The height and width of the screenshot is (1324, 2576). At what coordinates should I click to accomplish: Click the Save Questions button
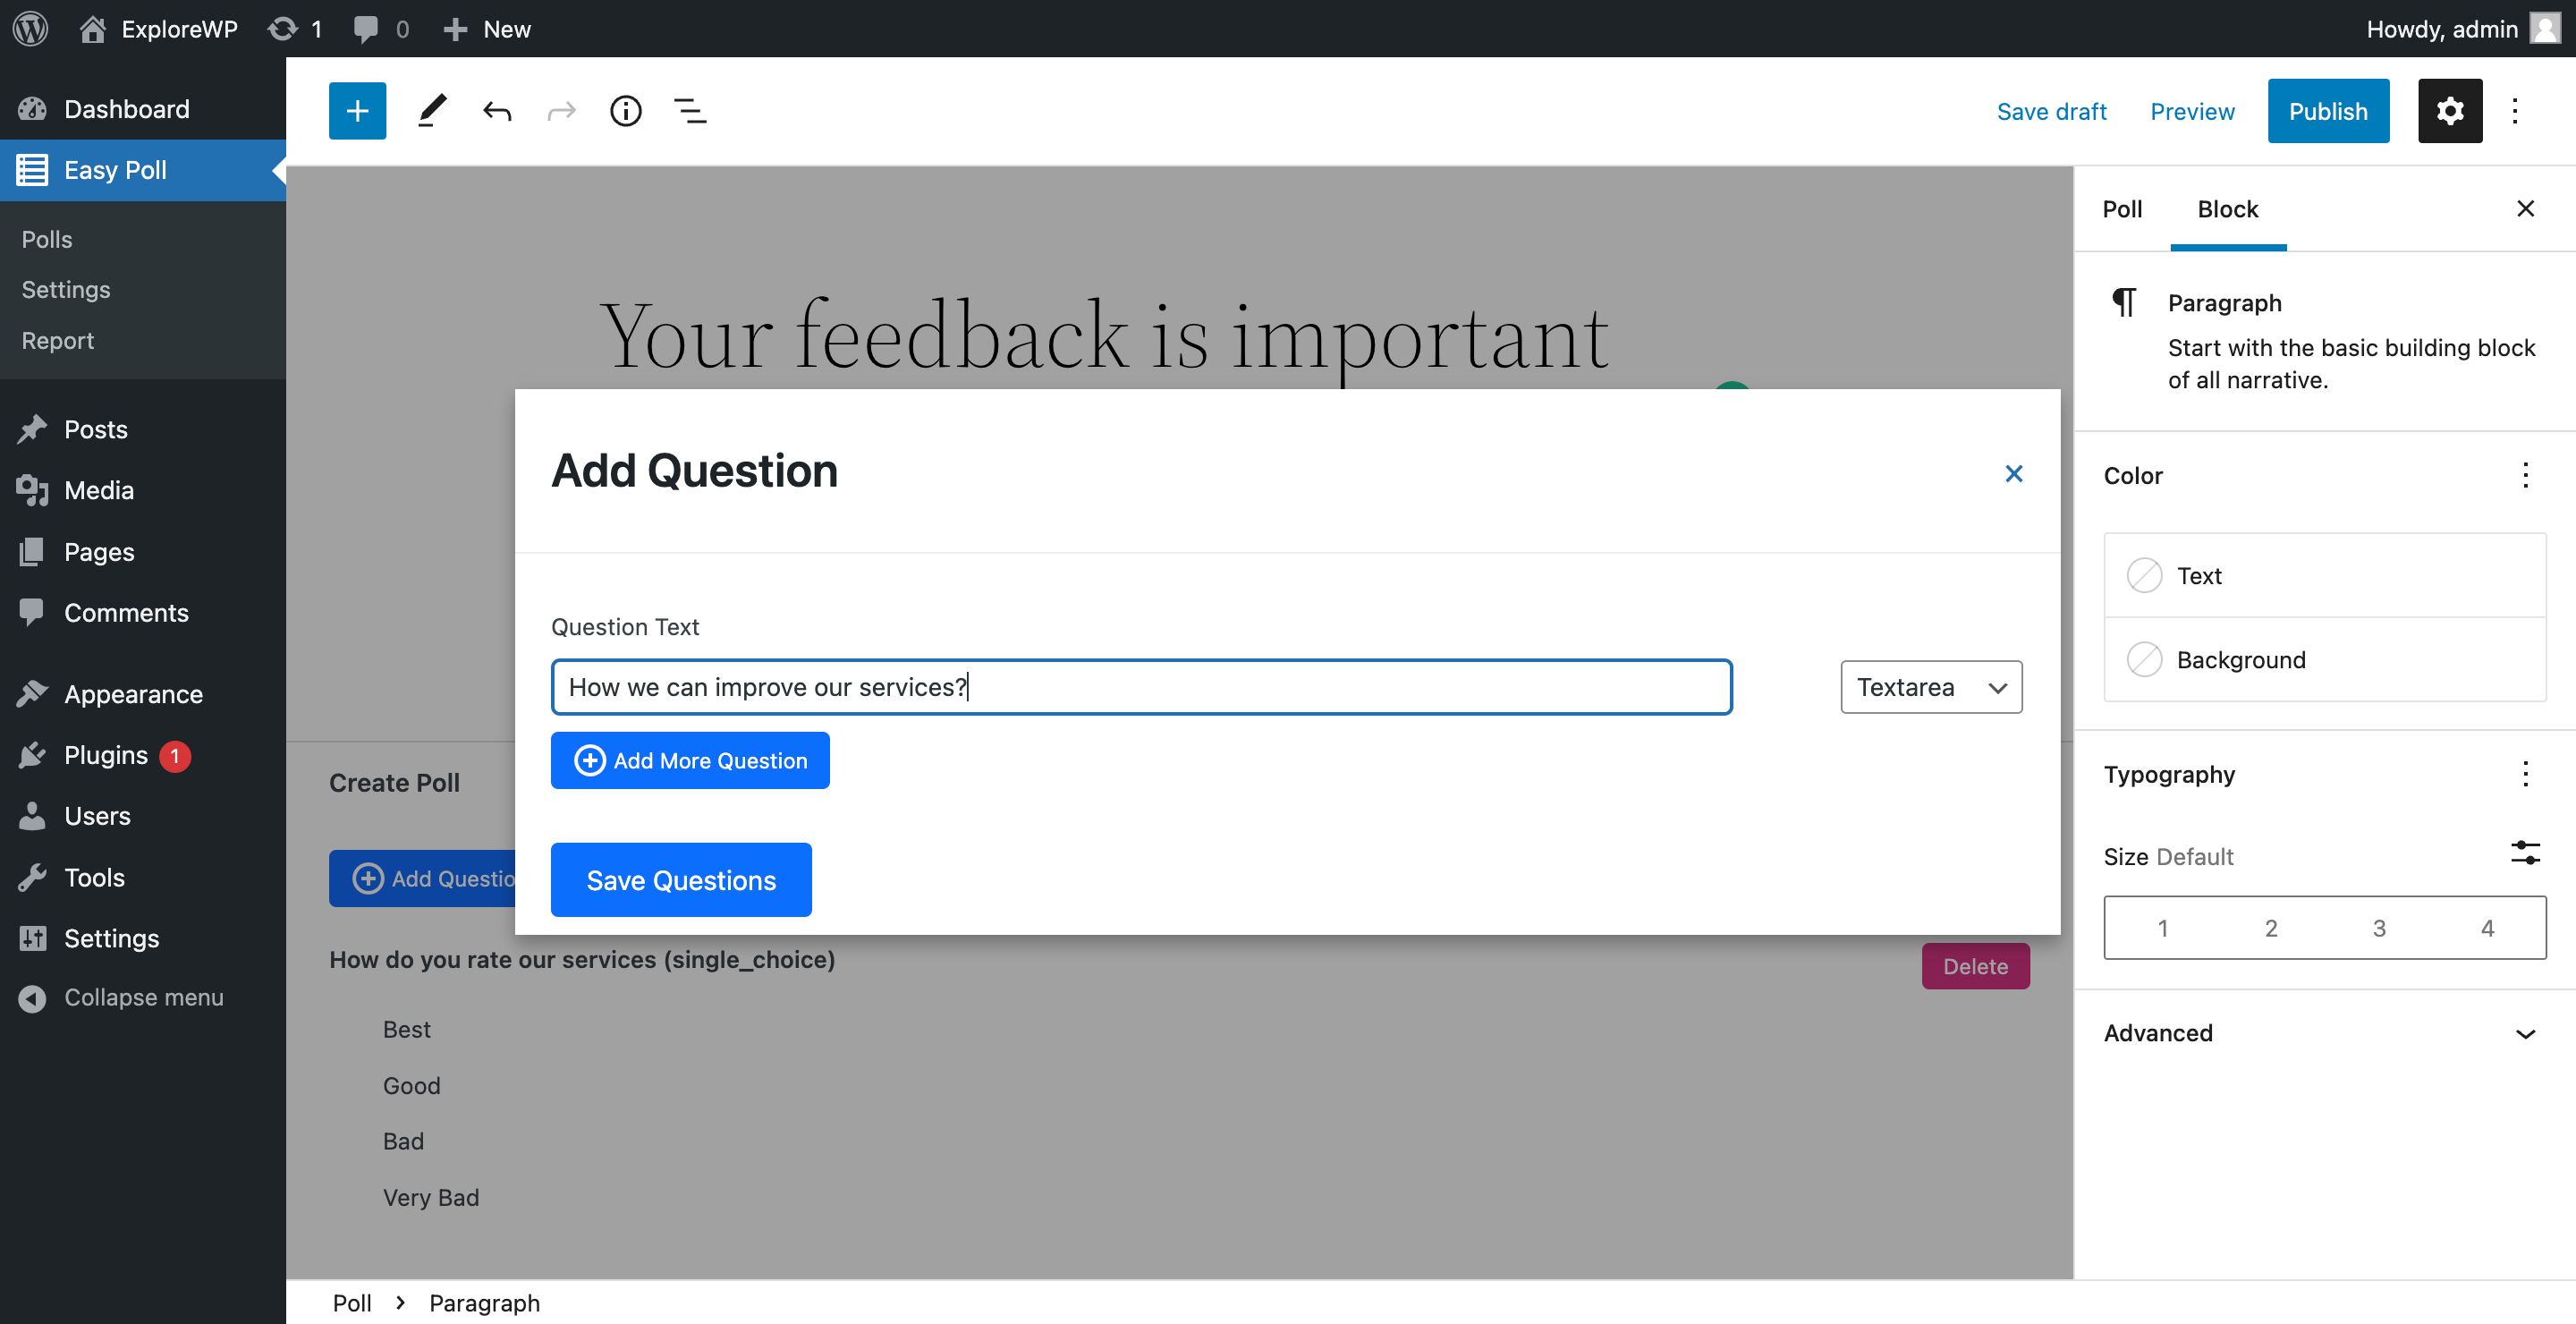point(681,880)
